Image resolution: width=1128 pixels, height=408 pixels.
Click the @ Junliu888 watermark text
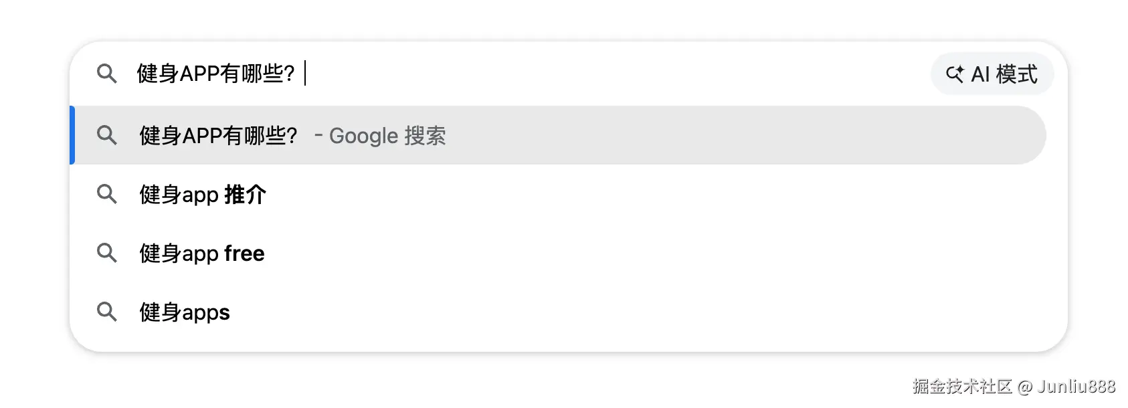click(1067, 387)
